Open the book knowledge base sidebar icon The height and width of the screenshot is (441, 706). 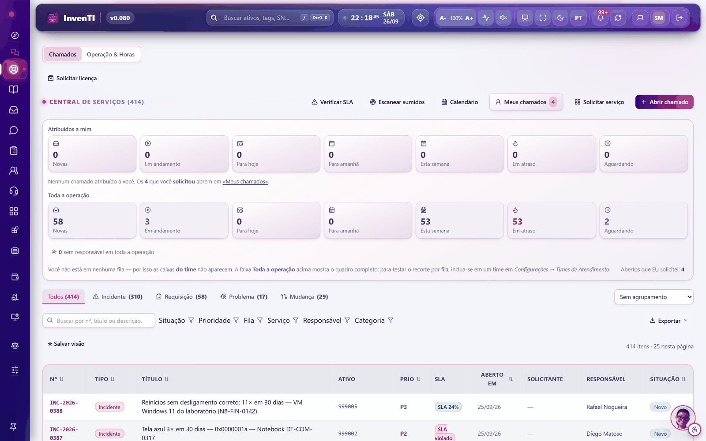pyautogui.click(x=14, y=90)
